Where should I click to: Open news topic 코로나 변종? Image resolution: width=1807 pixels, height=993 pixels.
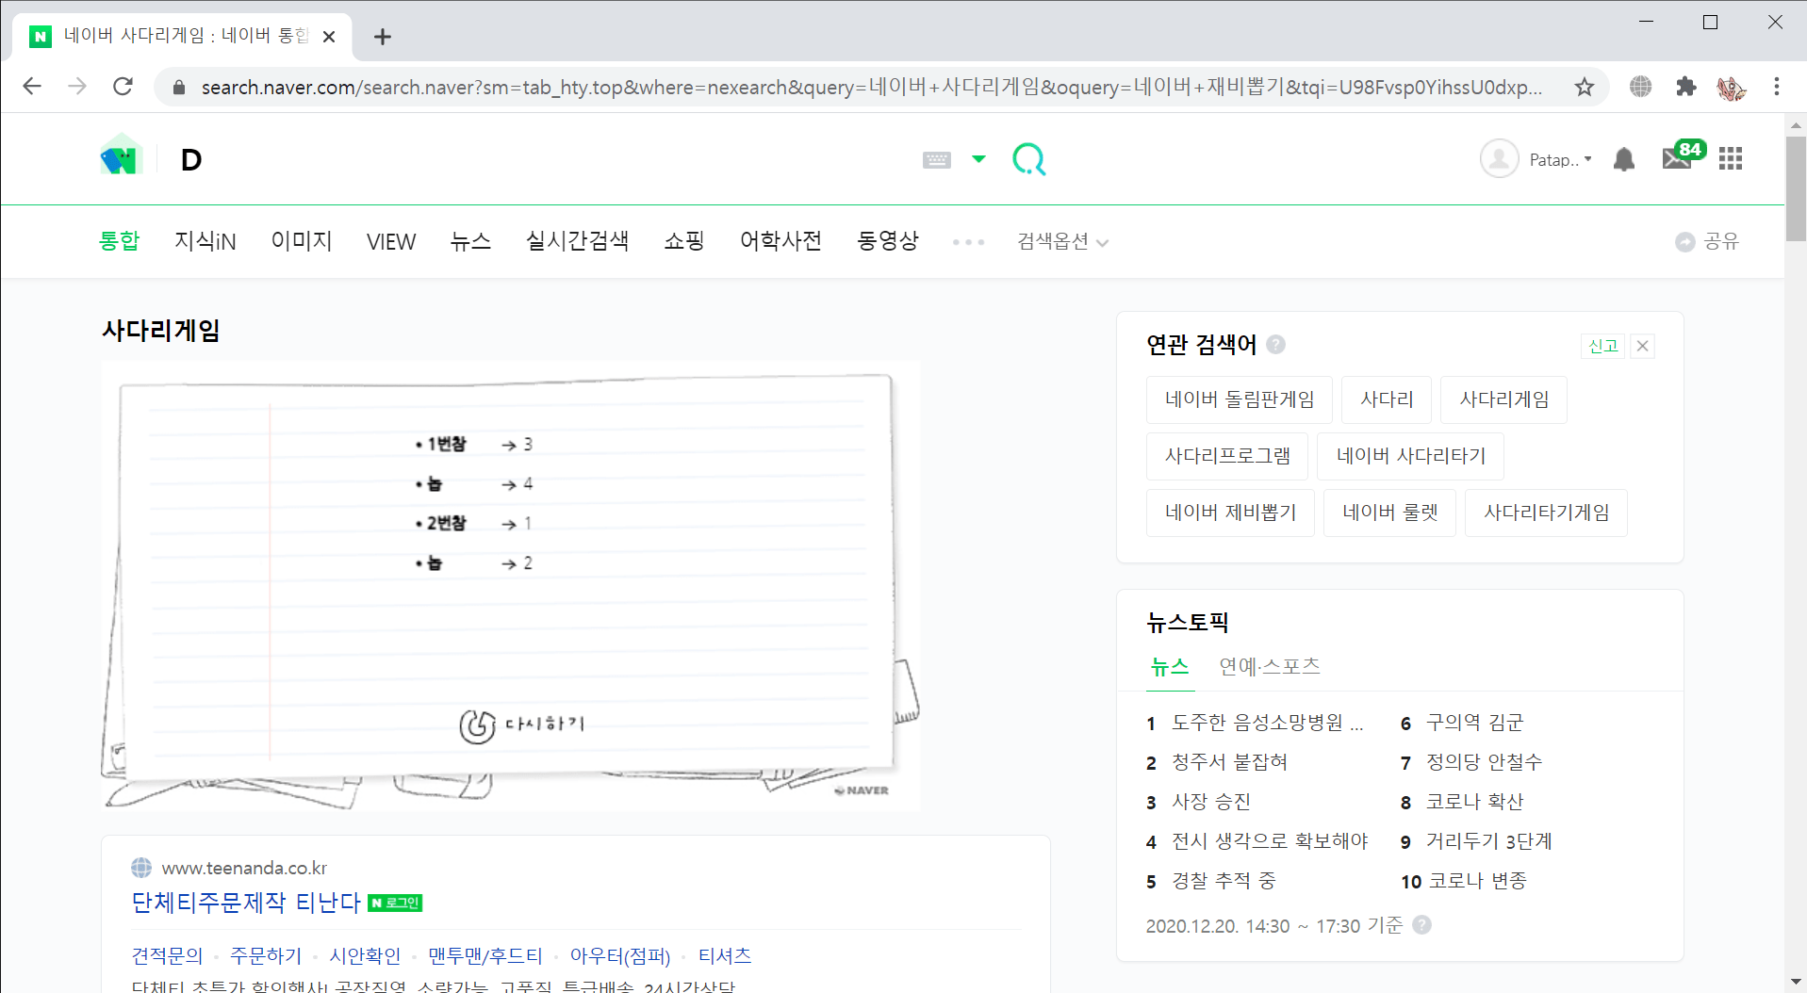1477,881
